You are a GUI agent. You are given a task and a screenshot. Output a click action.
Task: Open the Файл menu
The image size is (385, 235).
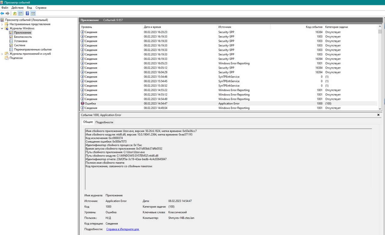(x=5, y=8)
